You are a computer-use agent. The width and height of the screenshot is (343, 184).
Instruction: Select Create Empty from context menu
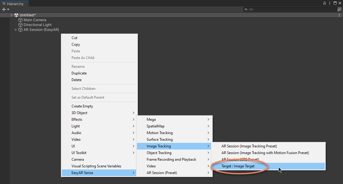pyautogui.click(x=82, y=106)
